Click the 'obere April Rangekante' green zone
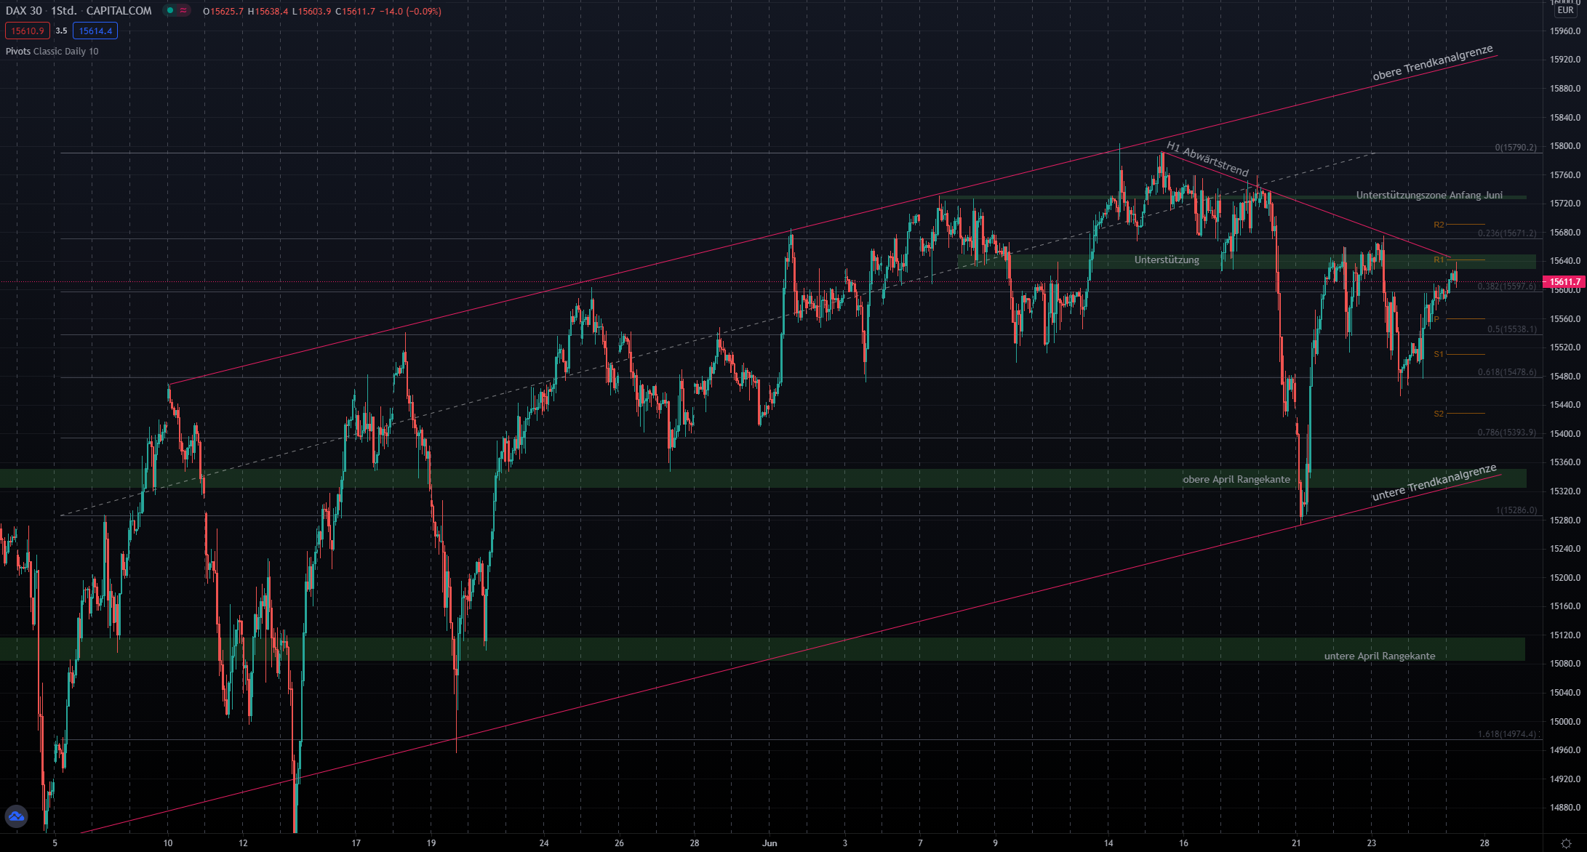This screenshot has height=852, width=1587. click(1236, 480)
